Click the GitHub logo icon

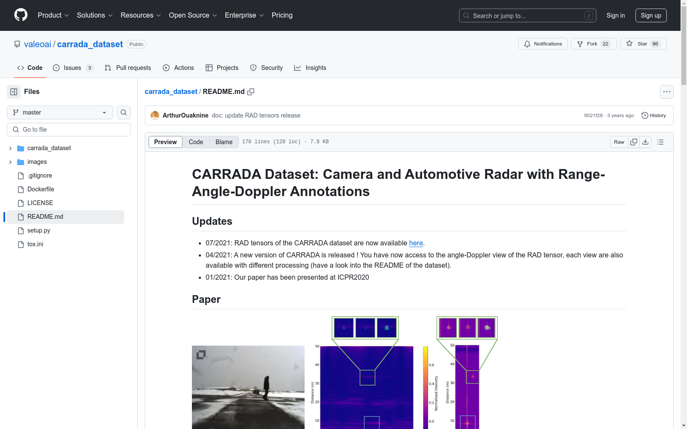(21, 15)
